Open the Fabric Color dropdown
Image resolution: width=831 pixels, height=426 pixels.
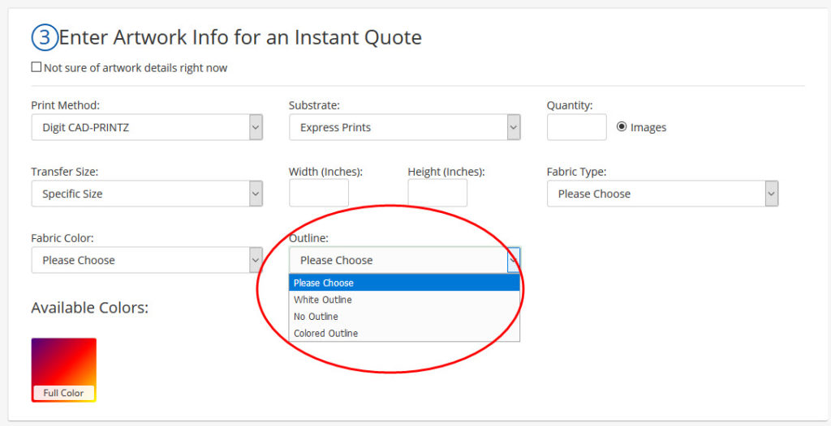[146, 260]
